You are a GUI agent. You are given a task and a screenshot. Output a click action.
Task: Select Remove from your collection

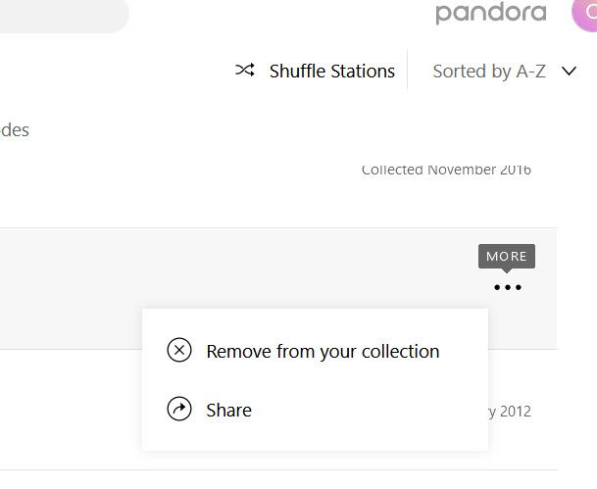click(323, 351)
